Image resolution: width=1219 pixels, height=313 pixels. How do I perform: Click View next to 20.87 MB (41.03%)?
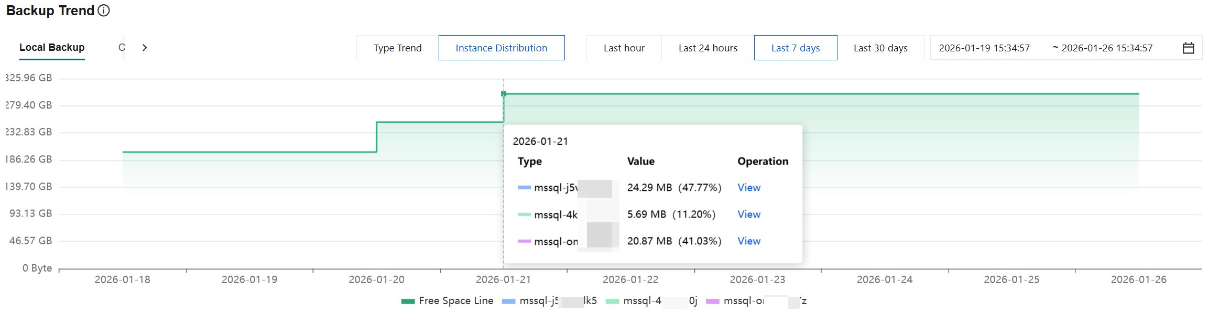point(748,241)
